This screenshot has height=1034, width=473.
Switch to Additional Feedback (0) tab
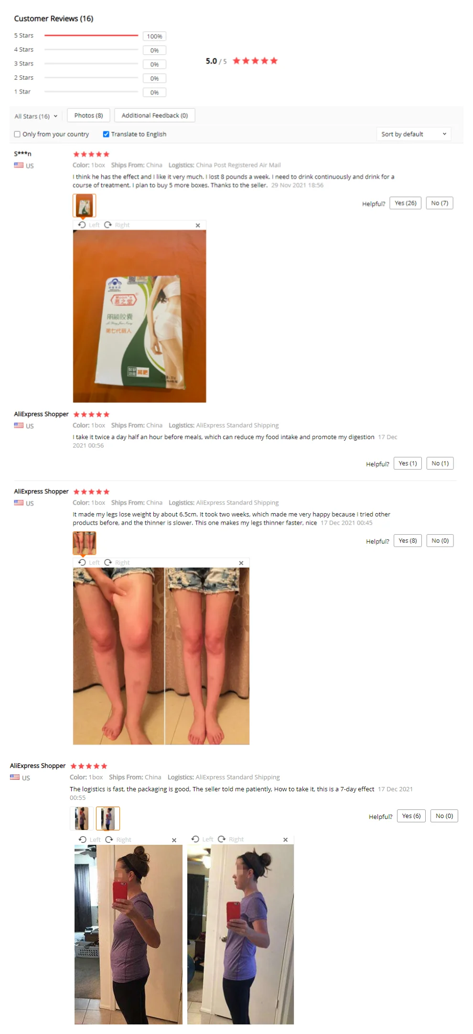point(155,116)
